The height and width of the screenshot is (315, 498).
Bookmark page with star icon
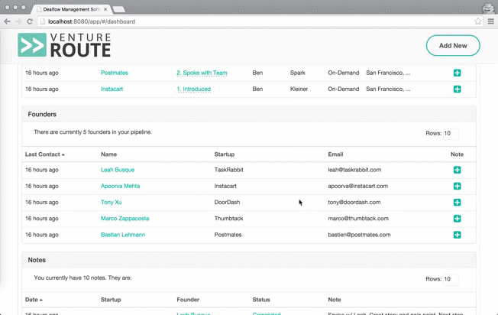(x=477, y=21)
